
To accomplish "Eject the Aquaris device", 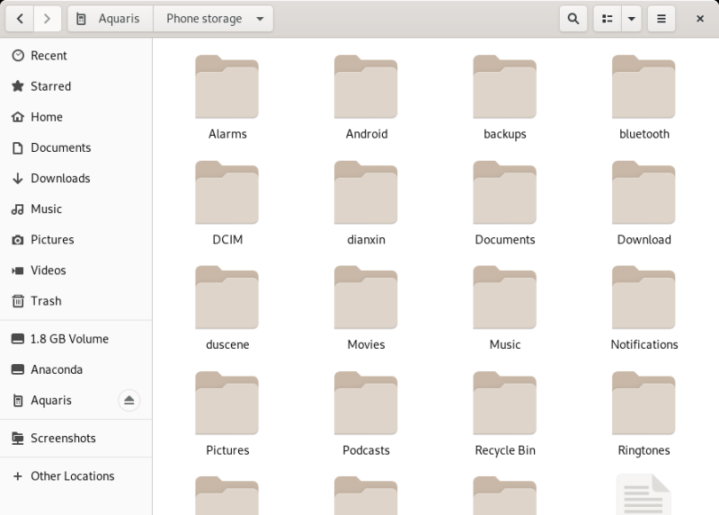I will pyautogui.click(x=129, y=400).
